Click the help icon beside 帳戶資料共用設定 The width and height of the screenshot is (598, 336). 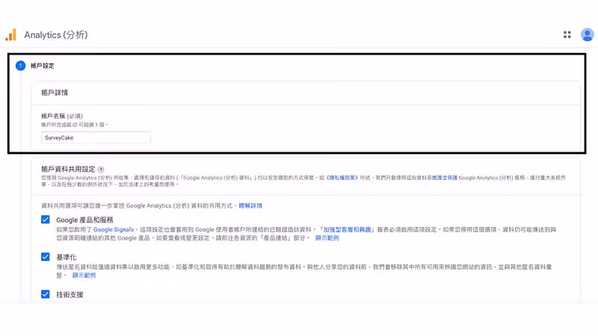[101, 169]
